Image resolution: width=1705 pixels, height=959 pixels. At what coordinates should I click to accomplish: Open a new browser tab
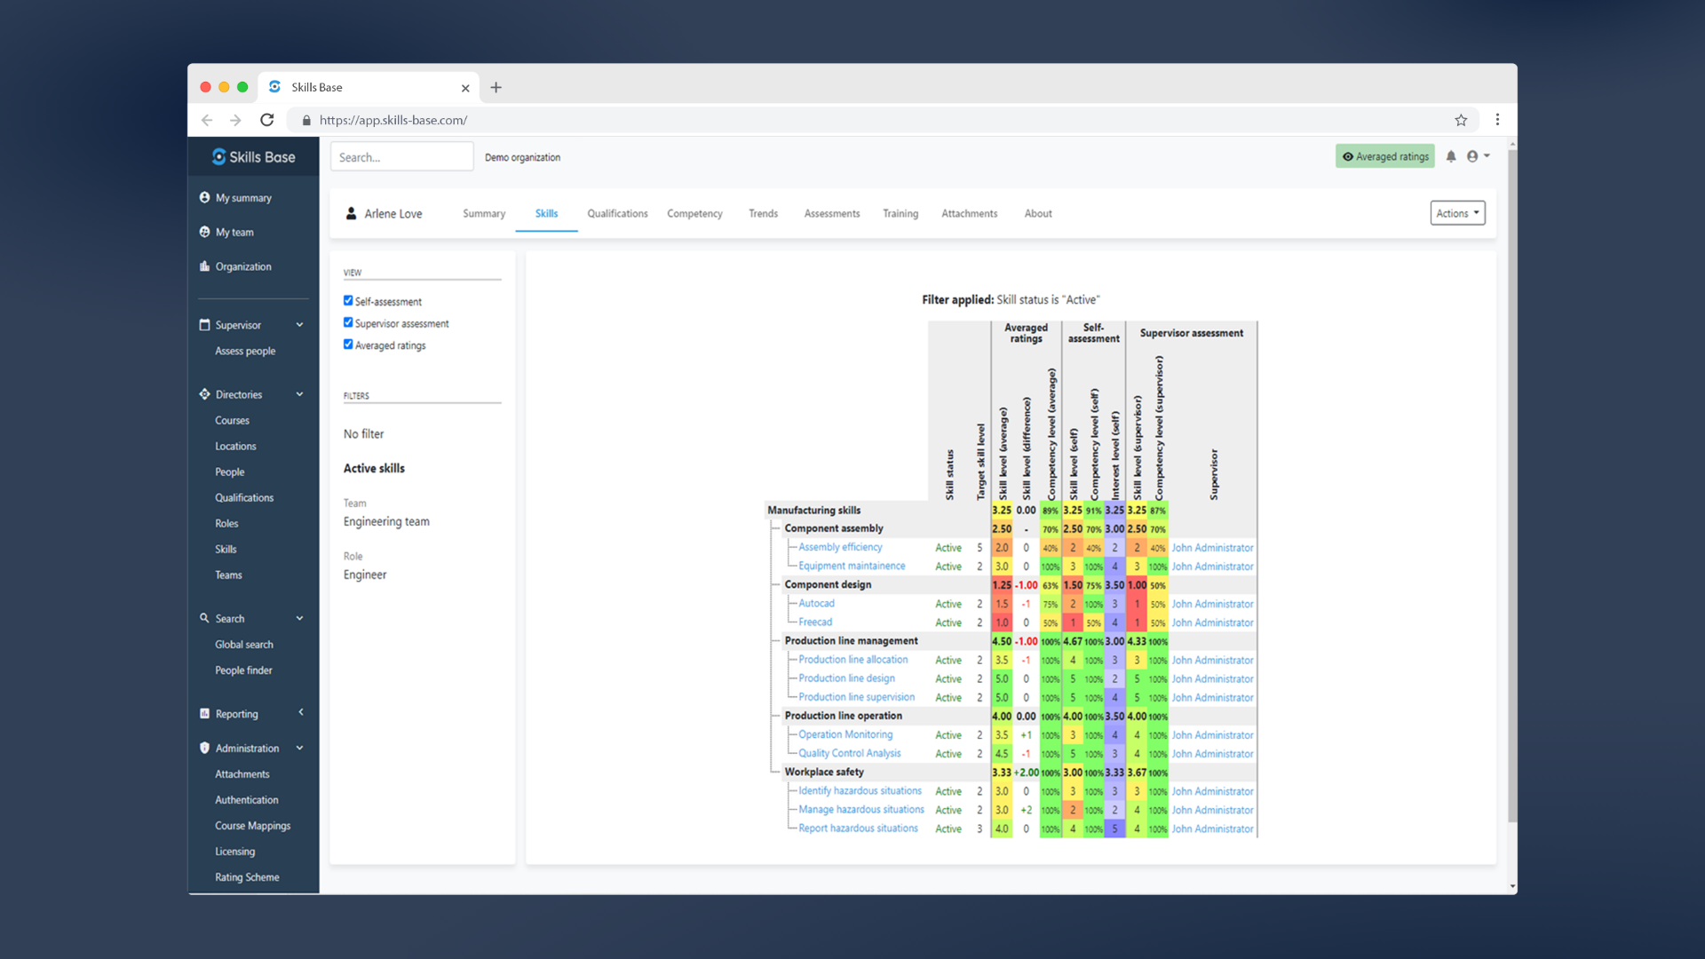coord(496,87)
